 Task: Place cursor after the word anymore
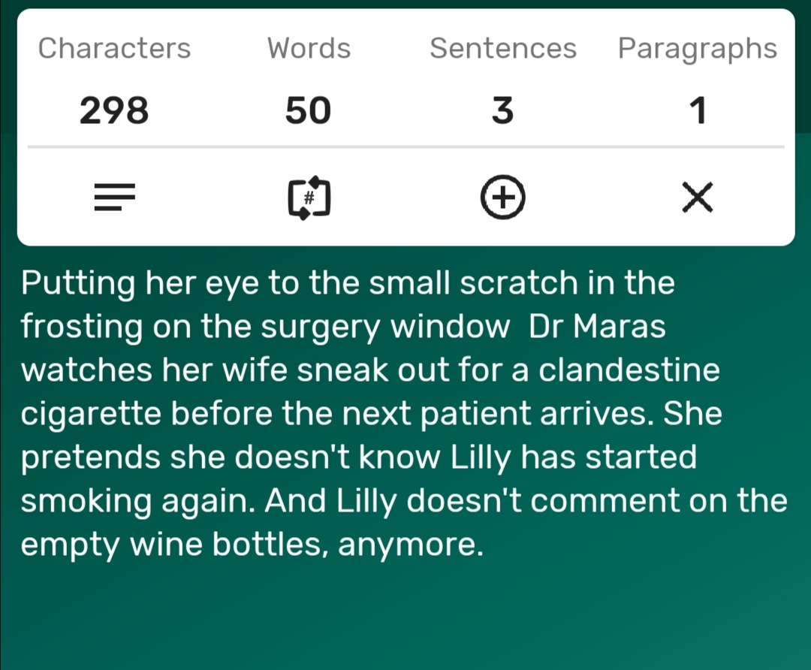483,545
